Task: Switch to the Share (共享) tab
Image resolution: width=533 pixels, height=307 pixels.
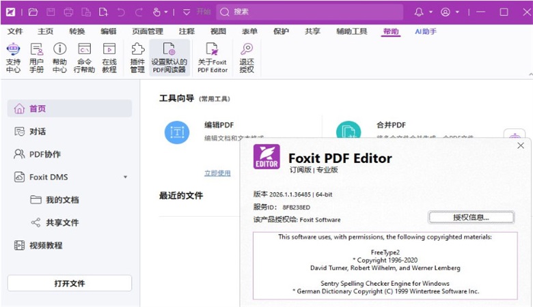Action: [x=312, y=31]
